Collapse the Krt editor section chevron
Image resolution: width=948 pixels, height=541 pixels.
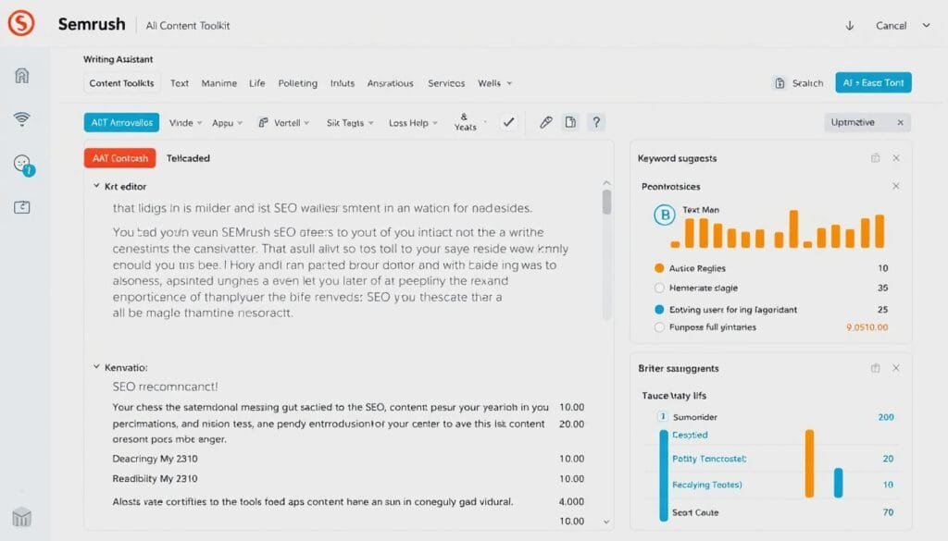click(x=96, y=186)
